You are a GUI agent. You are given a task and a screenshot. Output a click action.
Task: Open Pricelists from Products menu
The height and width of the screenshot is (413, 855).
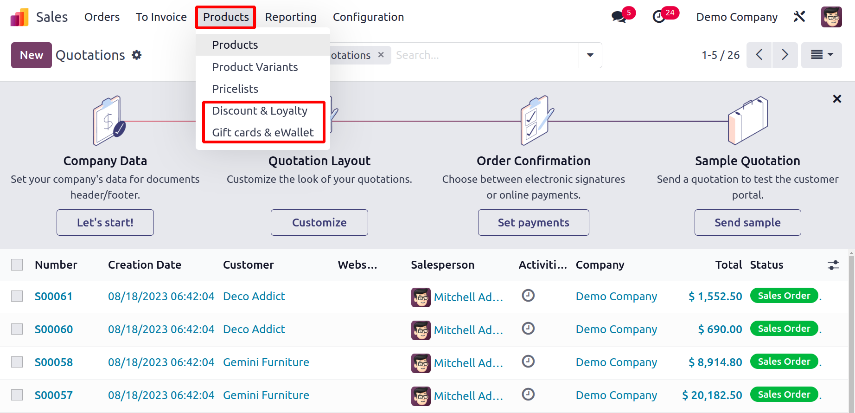(x=235, y=89)
